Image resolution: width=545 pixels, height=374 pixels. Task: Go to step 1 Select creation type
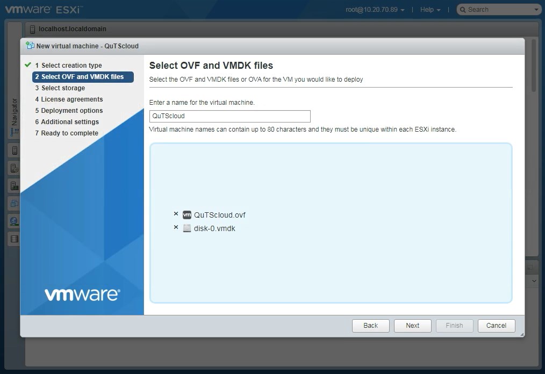[68, 66]
